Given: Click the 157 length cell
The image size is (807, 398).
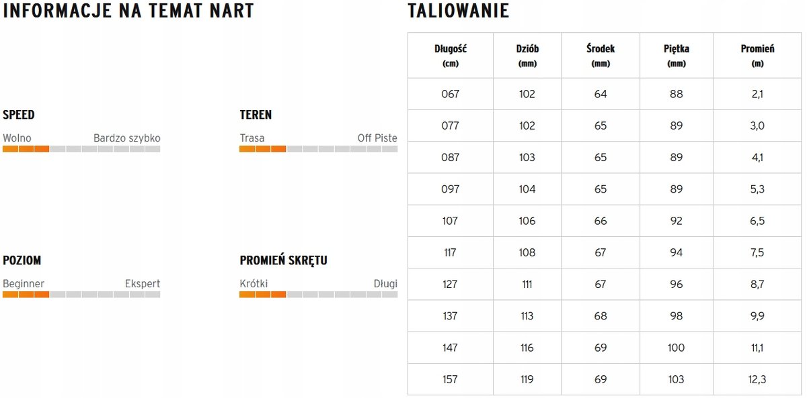Looking at the screenshot, I should point(451,379).
